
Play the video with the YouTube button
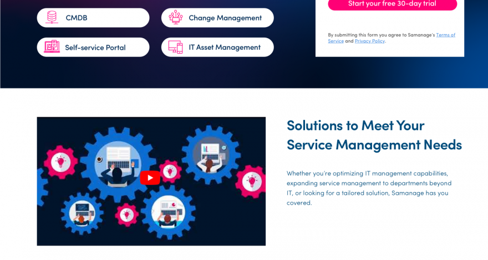[x=150, y=178]
